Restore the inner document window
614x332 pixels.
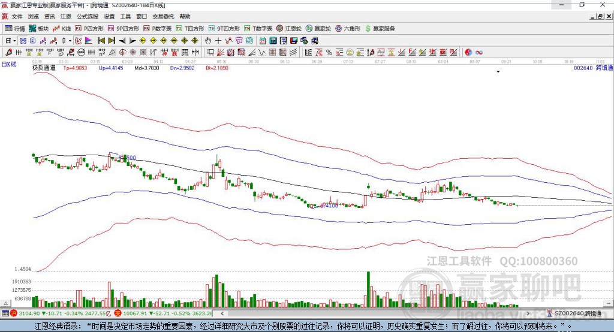coord(600,16)
